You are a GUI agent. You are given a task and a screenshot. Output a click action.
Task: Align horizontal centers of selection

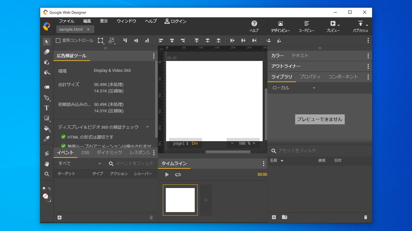pyautogui.click(x=172, y=40)
